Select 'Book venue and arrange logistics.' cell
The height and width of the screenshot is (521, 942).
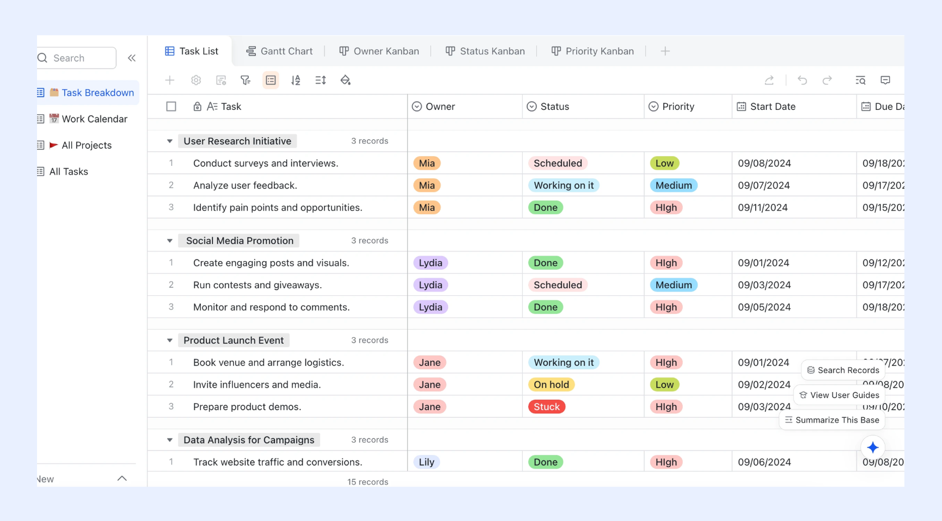268,363
